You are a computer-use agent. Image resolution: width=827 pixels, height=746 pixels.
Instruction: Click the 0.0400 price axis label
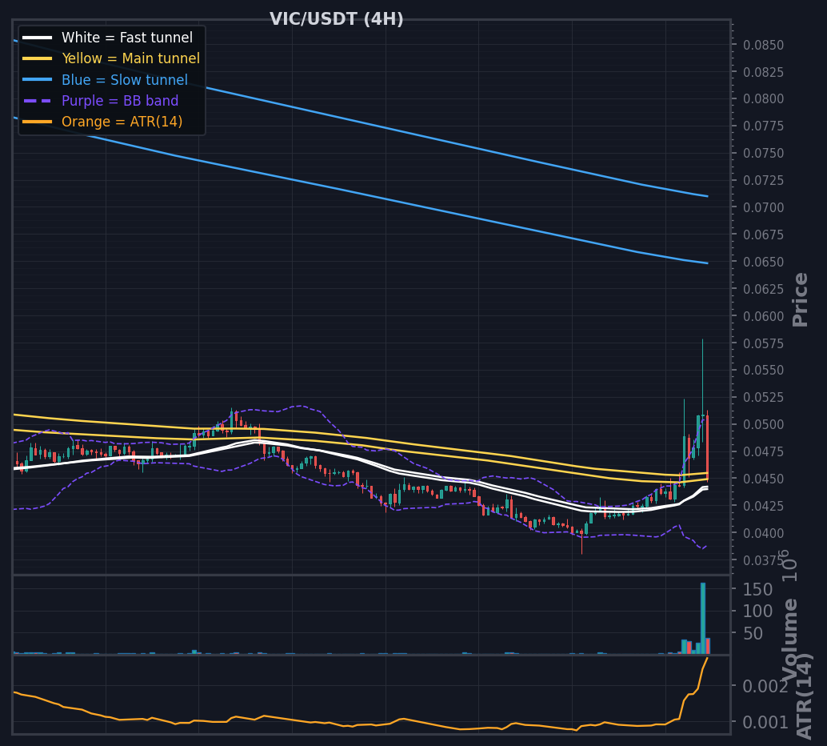(763, 533)
